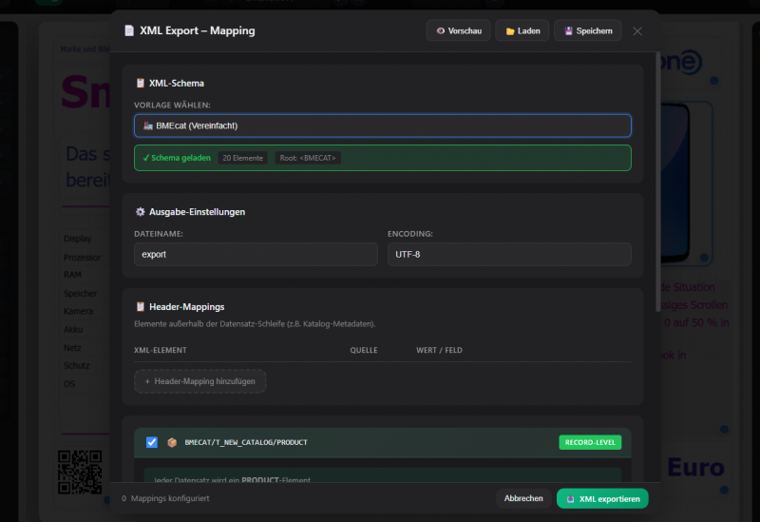Click the folder icon in Laden button

coord(510,31)
